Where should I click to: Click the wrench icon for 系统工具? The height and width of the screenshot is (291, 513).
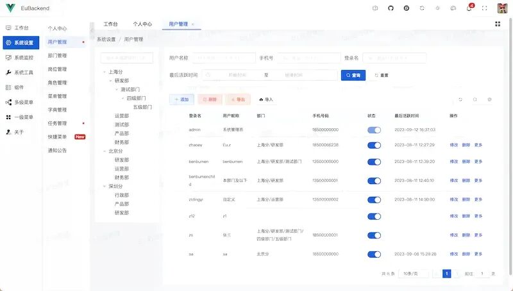click(x=8, y=72)
